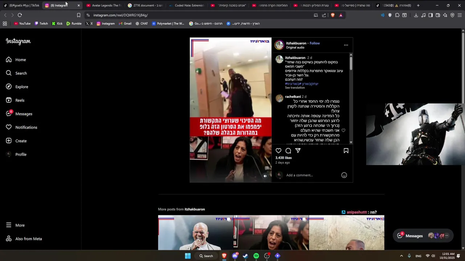Open Search in the Instagram sidebar
The image size is (465, 261).
click(16, 73)
